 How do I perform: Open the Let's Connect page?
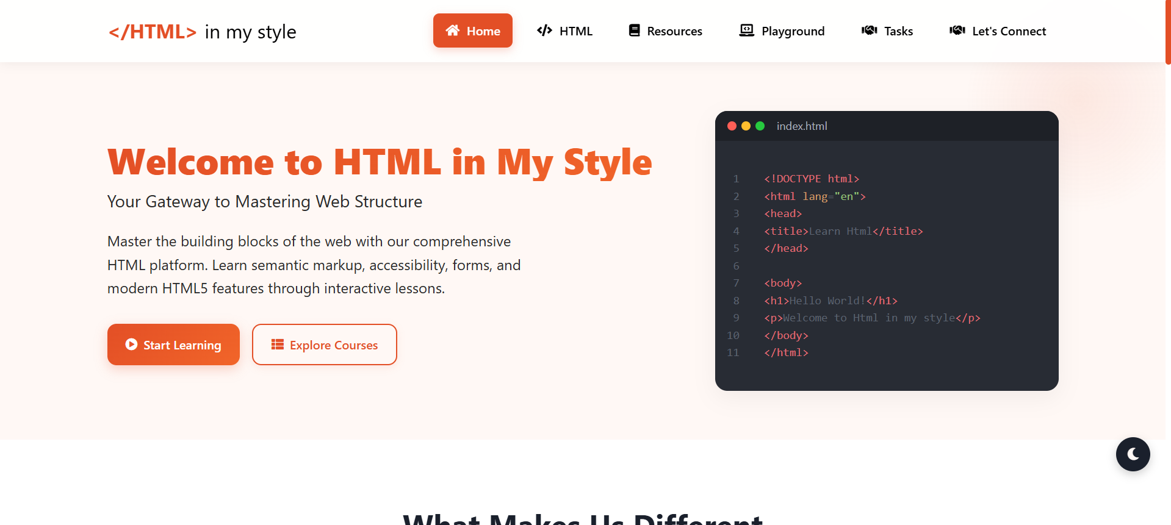1009,31
